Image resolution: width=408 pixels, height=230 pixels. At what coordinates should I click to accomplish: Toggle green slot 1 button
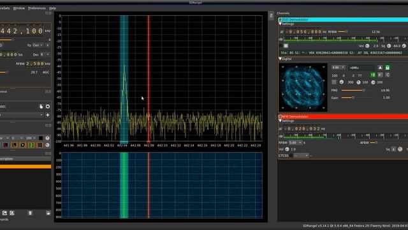(373, 75)
